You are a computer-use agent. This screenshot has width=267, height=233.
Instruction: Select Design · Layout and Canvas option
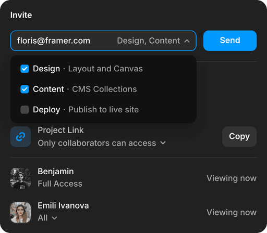click(103, 69)
